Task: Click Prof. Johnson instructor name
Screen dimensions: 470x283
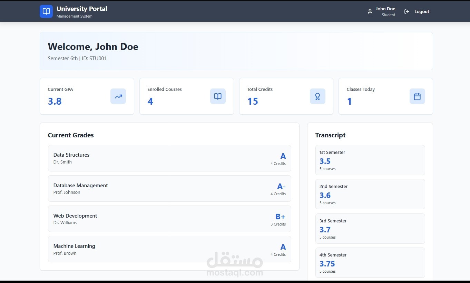Action: click(x=67, y=192)
